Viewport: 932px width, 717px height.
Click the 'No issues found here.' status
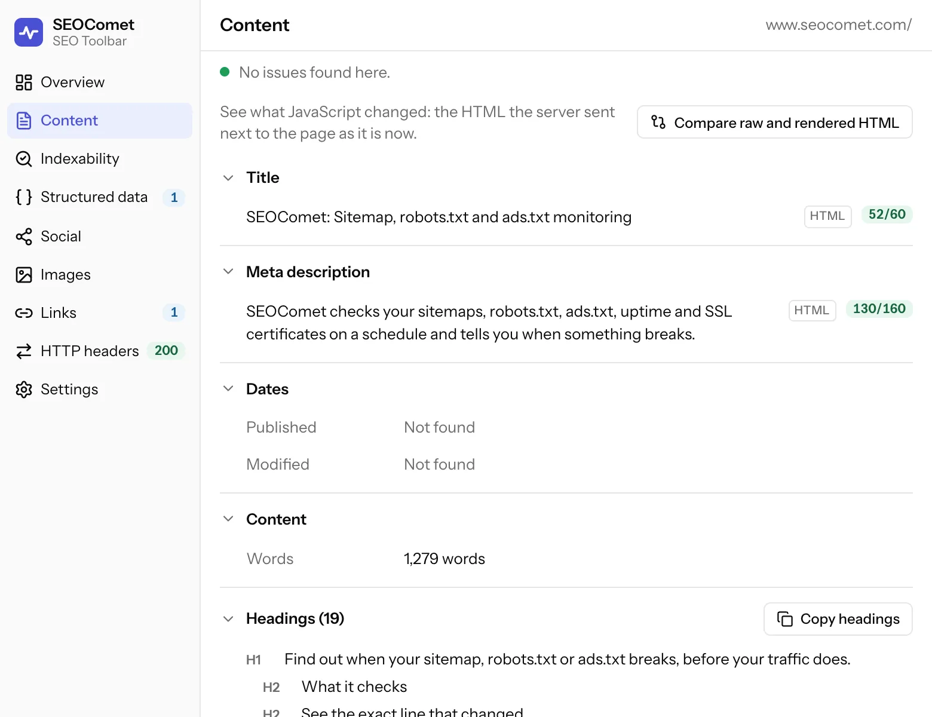[314, 73]
